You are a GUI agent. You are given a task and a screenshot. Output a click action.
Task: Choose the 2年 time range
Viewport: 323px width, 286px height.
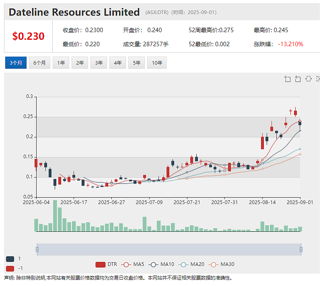tap(80, 63)
